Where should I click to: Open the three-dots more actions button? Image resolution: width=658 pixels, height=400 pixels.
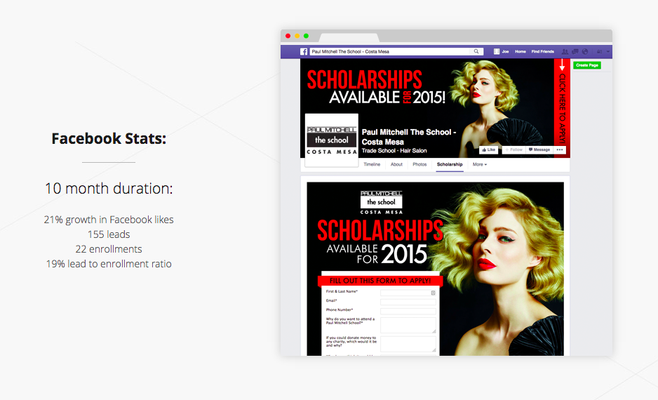click(x=560, y=150)
